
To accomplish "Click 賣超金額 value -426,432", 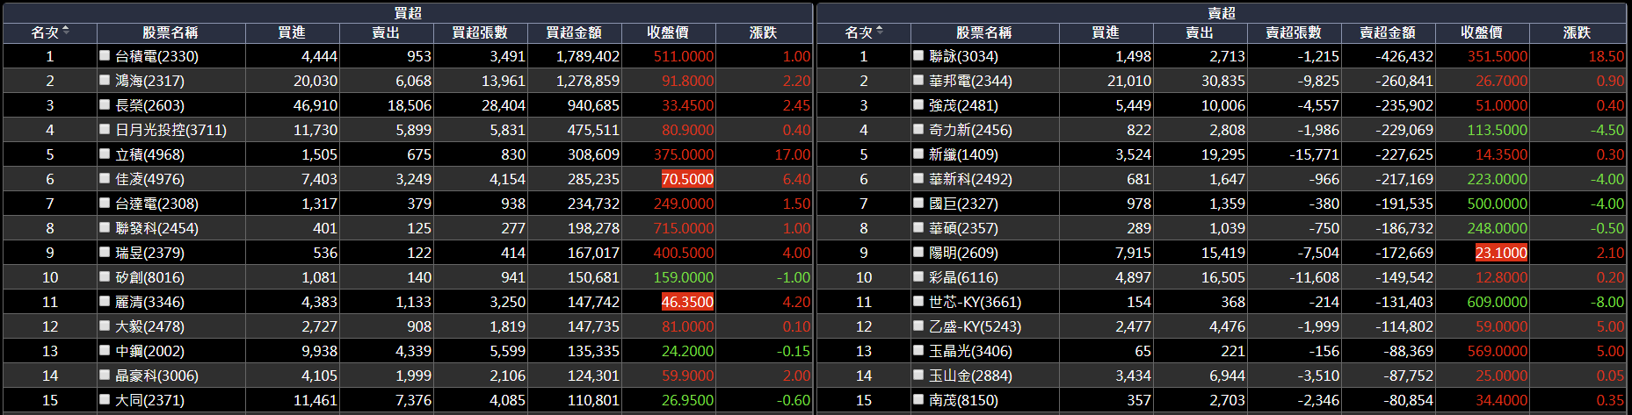I will pos(1404,56).
